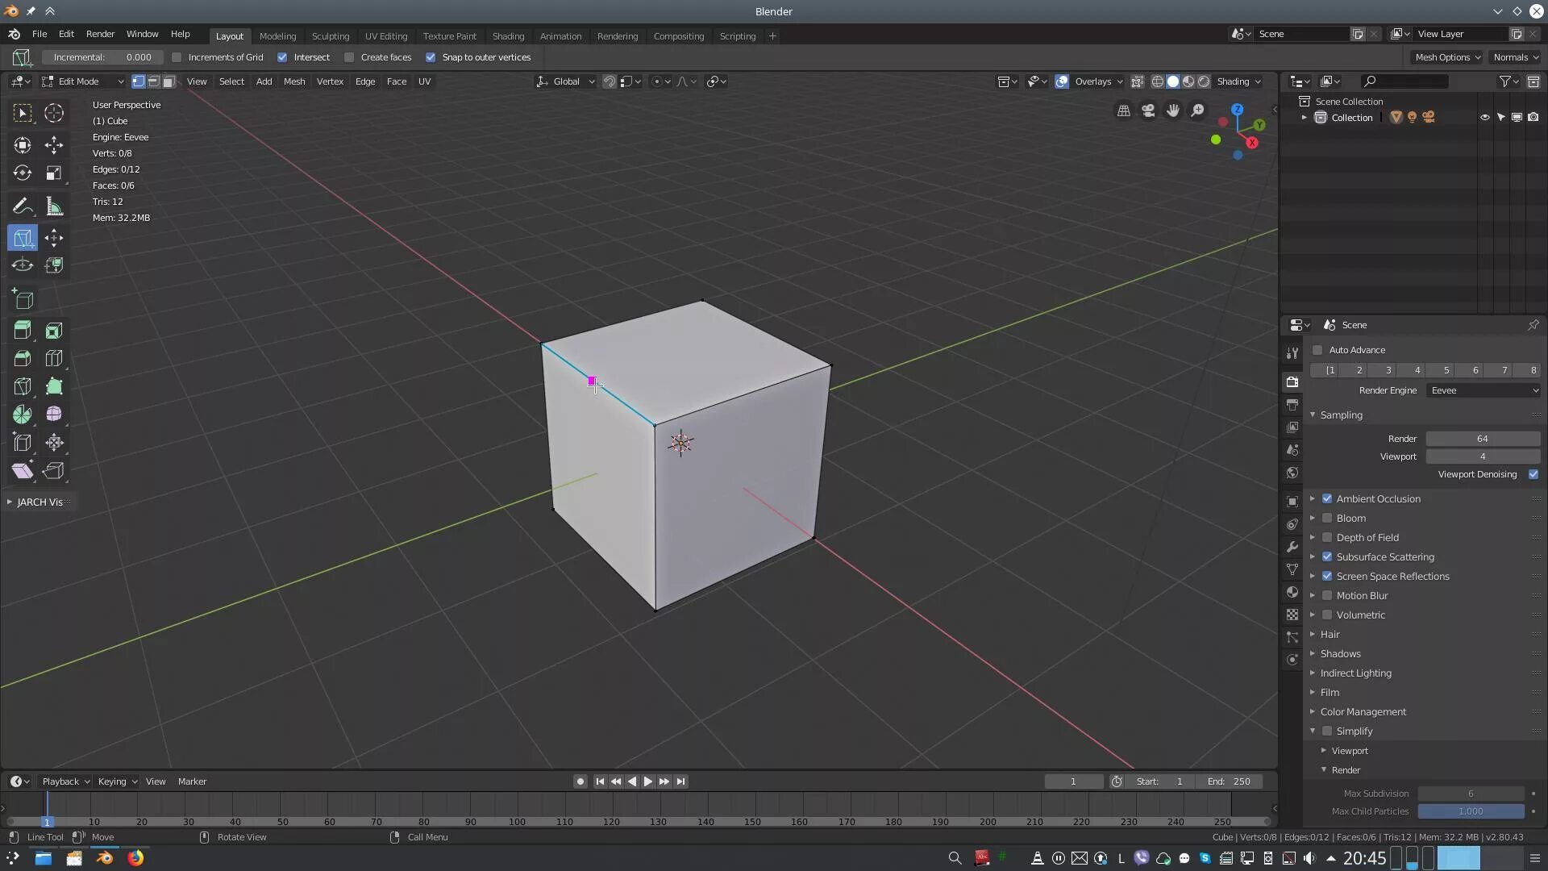Disable Ambient Occlusion checkbox
This screenshot has height=871, width=1548.
pos(1327,498)
